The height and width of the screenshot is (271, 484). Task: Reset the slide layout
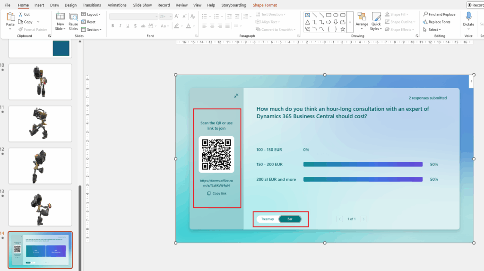pos(88,22)
